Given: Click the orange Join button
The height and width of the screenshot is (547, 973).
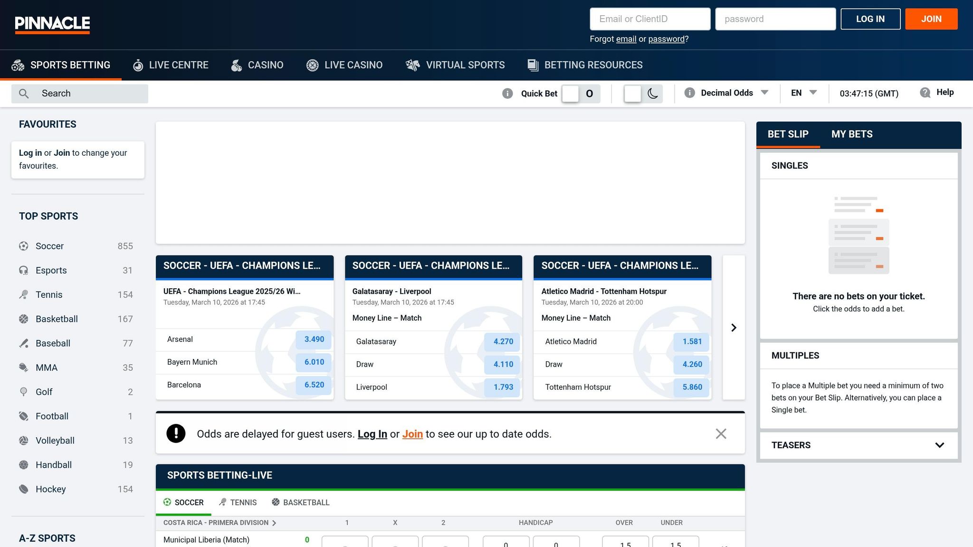Looking at the screenshot, I should [x=931, y=19].
